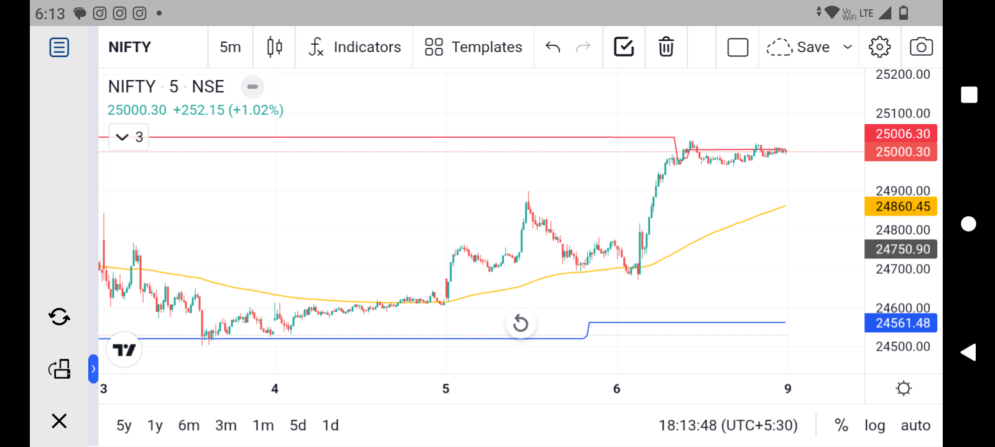Close the chart with X icon

(59, 421)
